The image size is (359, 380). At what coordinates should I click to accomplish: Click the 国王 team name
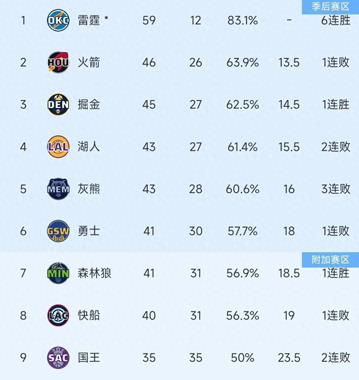point(89,358)
